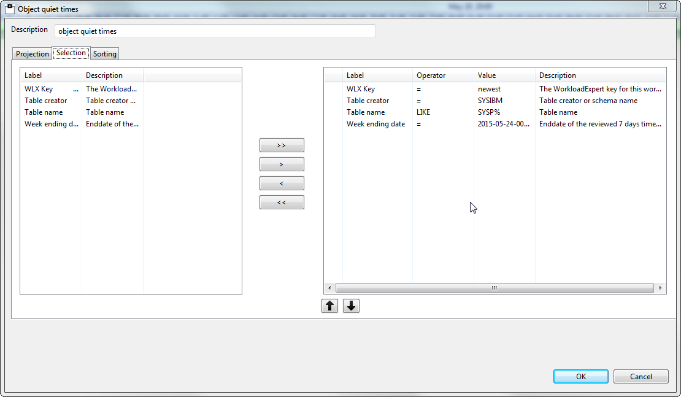Click the add selected (>) button

pos(282,164)
